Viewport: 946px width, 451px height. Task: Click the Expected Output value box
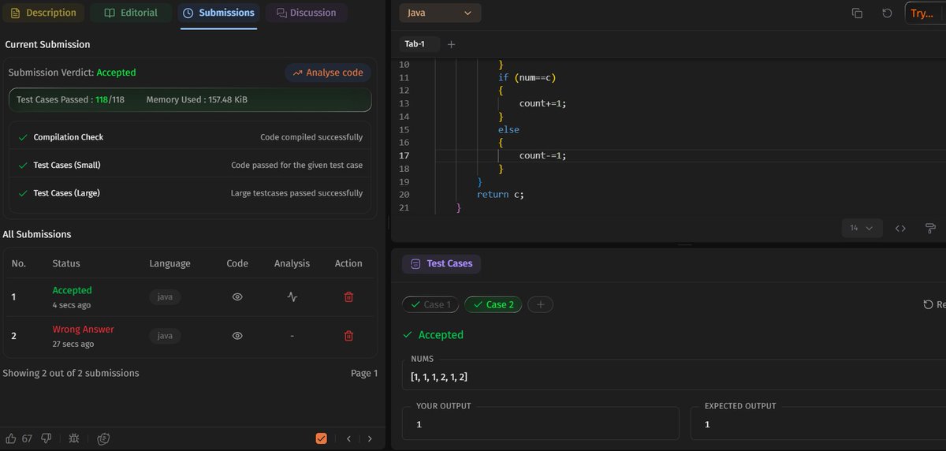[x=818, y=423]
